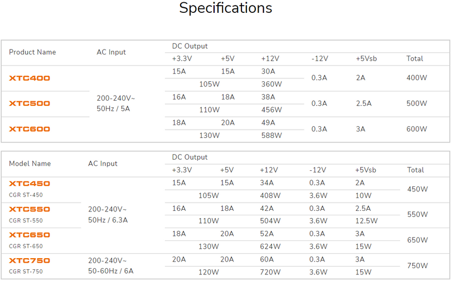
Task: Click the Product Name column header
Action: 32,52
